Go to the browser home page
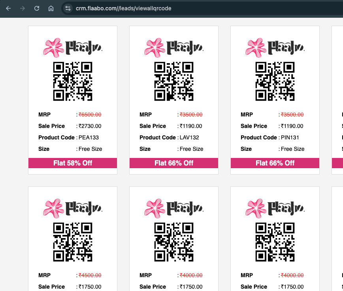 pos(51,8)
